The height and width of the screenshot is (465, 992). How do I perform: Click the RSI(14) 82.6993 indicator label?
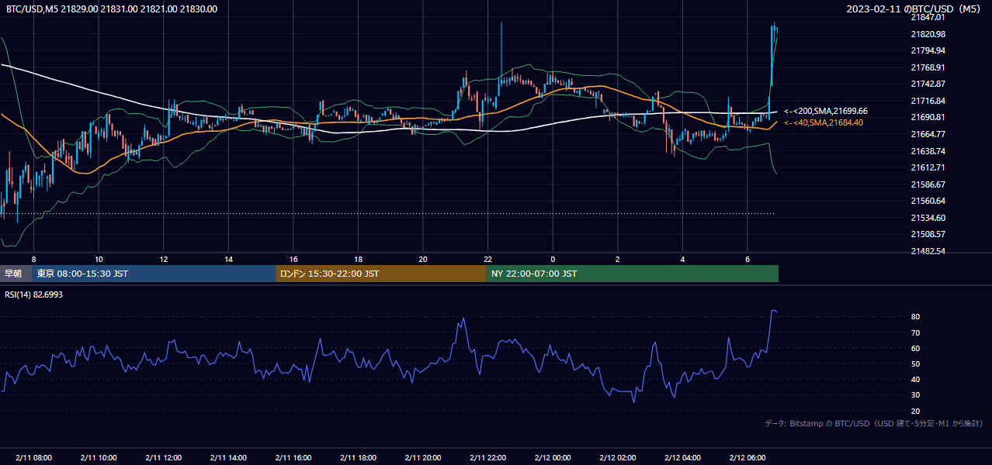pos(34,295)
